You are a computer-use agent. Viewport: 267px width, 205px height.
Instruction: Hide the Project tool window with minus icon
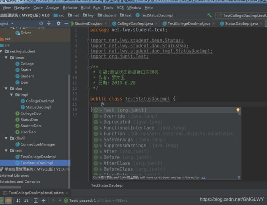point(66,23)
